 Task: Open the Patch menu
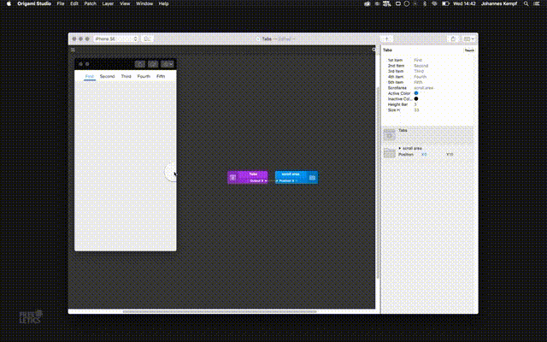pos(90,3)
